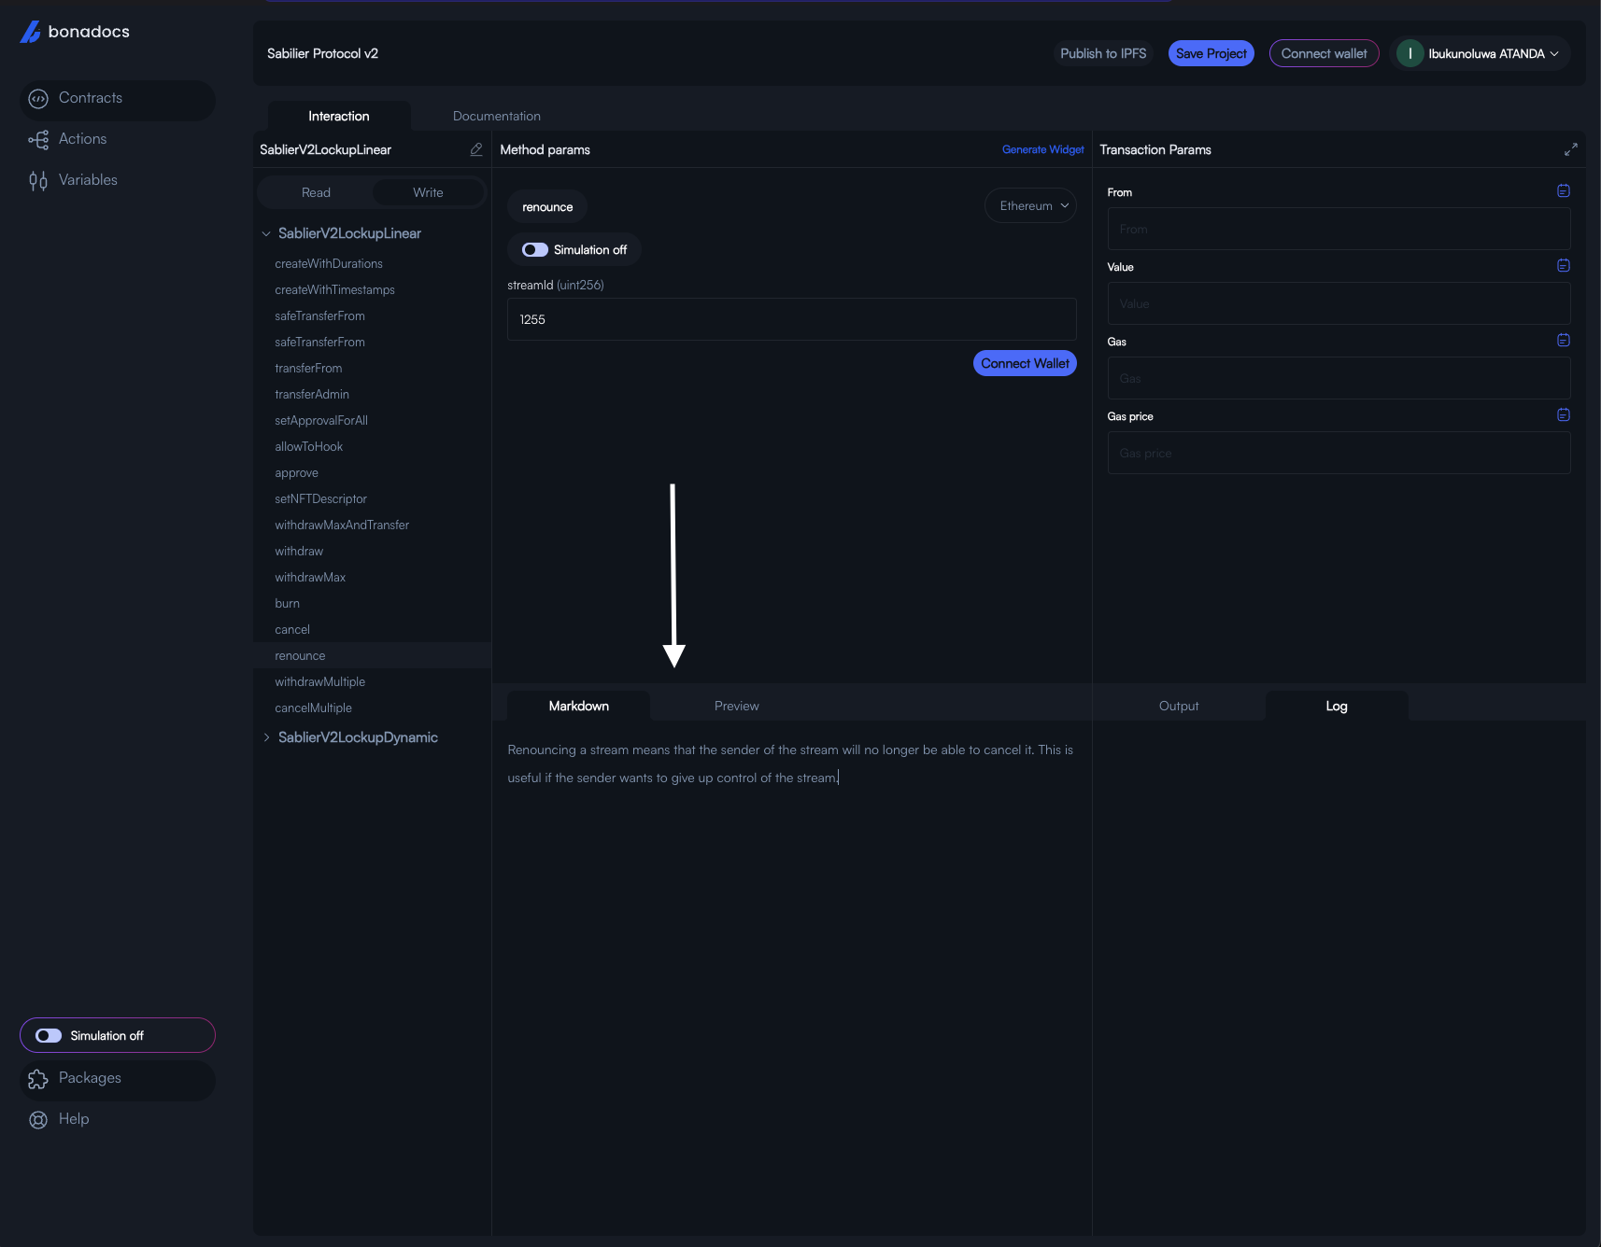Select createWithDurations method
This screenshot has width=1601, height=1247.
(329, 264)
